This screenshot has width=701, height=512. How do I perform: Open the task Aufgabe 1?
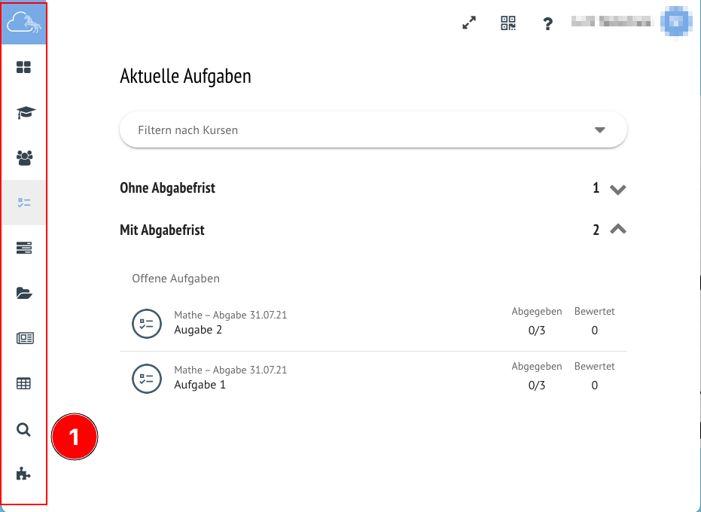(200, 385)
